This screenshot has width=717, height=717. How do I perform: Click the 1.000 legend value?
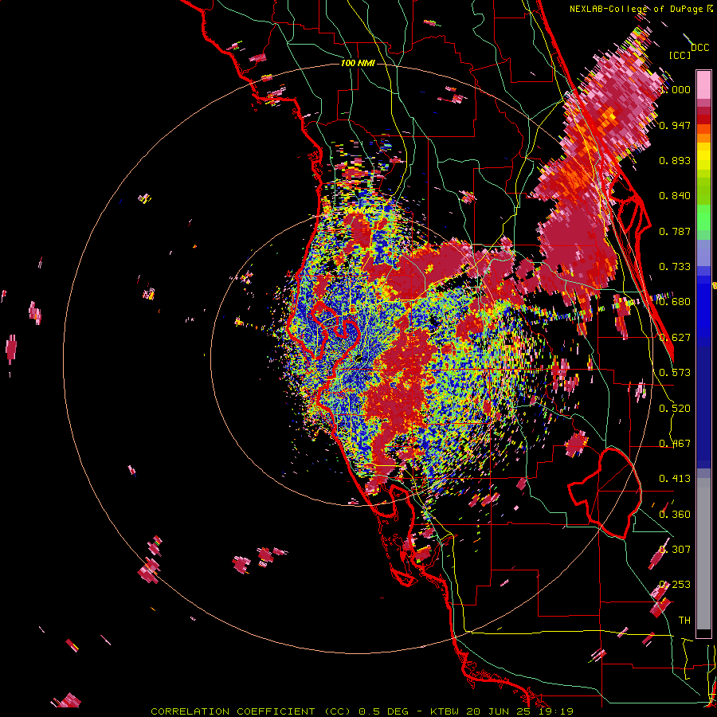coord(676,89)
